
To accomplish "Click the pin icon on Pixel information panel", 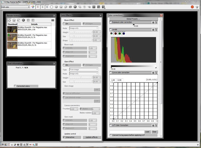I will click(54, 64).
